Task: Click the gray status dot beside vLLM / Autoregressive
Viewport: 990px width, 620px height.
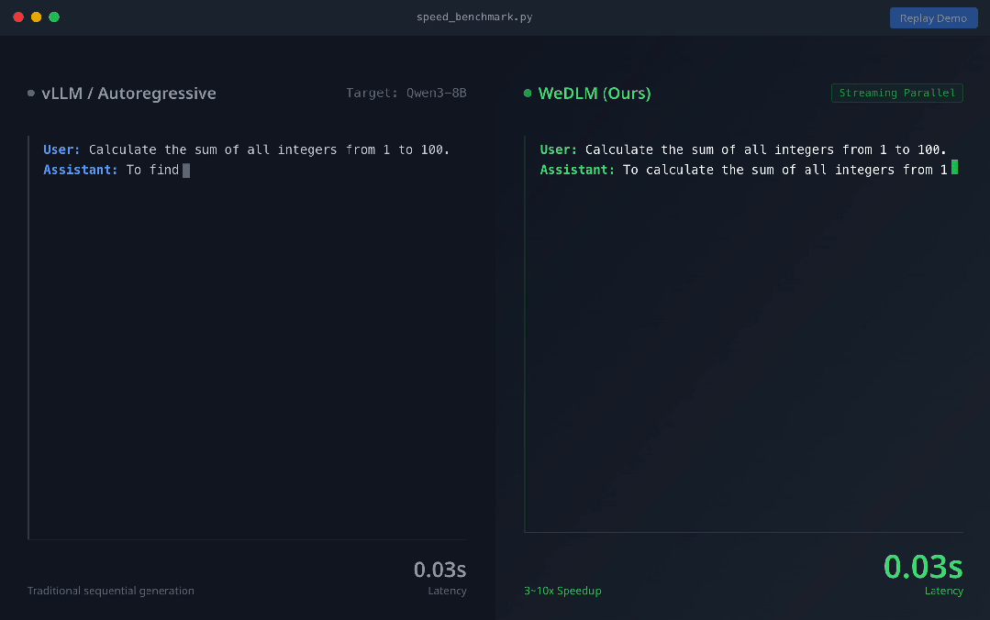Action: [x=30, y=93]
